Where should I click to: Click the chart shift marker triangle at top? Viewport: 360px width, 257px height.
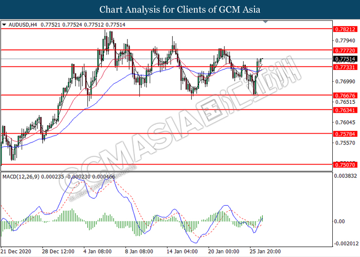click(x=265, y=22)
